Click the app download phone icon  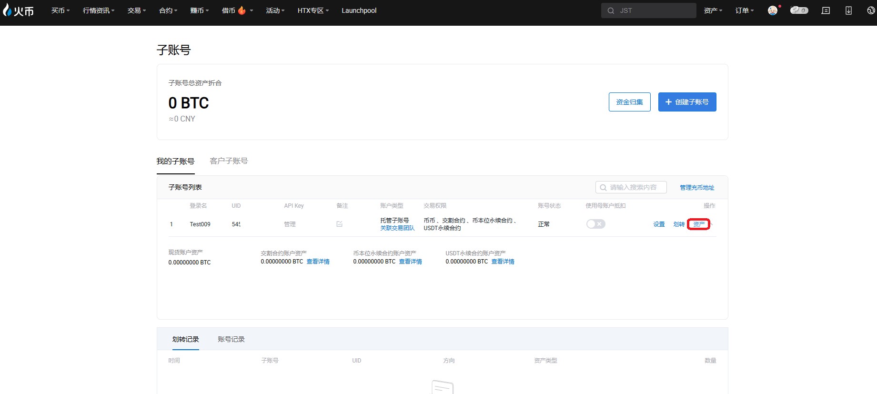[848, 10]
